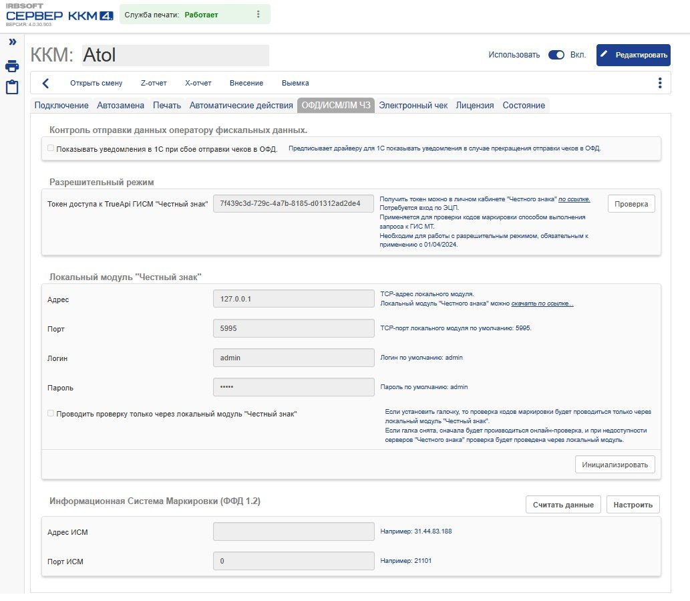
Task: Click the TrueApi token field
Action: pyautogui.click(x=293, y=203)
